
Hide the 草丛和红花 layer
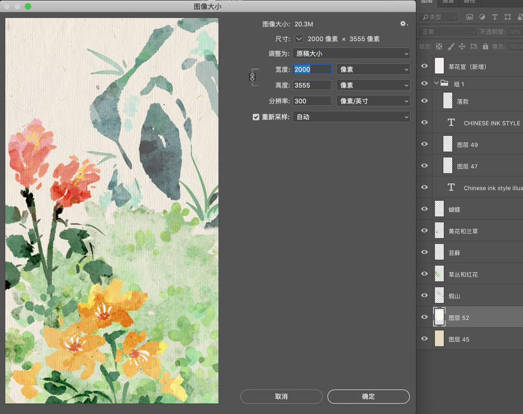click(x=424, y=274)
